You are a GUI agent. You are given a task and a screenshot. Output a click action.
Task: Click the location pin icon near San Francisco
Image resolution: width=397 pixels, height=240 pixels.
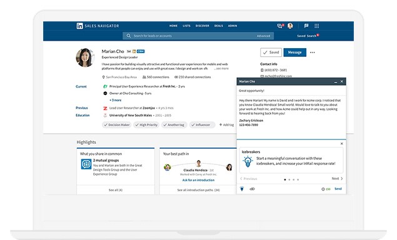pyautogui.click(x=103, y=77)
